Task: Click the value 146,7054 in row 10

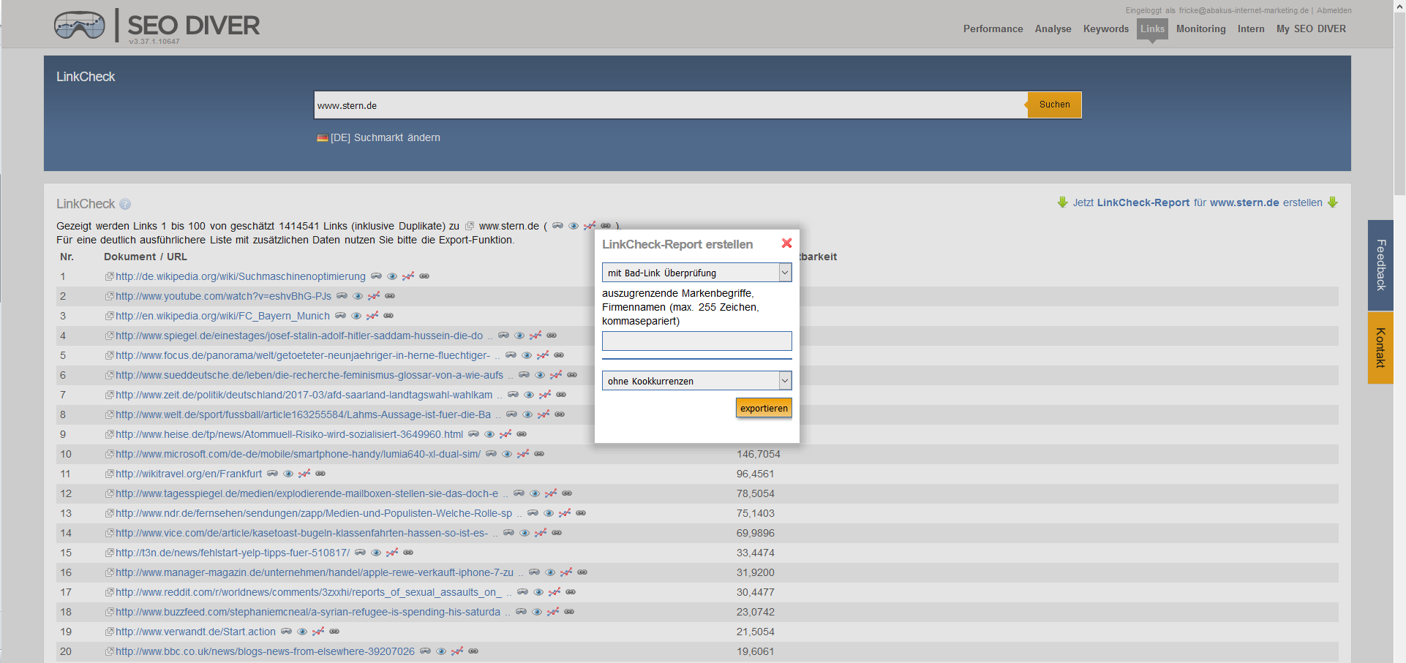Action: [758, 454]
